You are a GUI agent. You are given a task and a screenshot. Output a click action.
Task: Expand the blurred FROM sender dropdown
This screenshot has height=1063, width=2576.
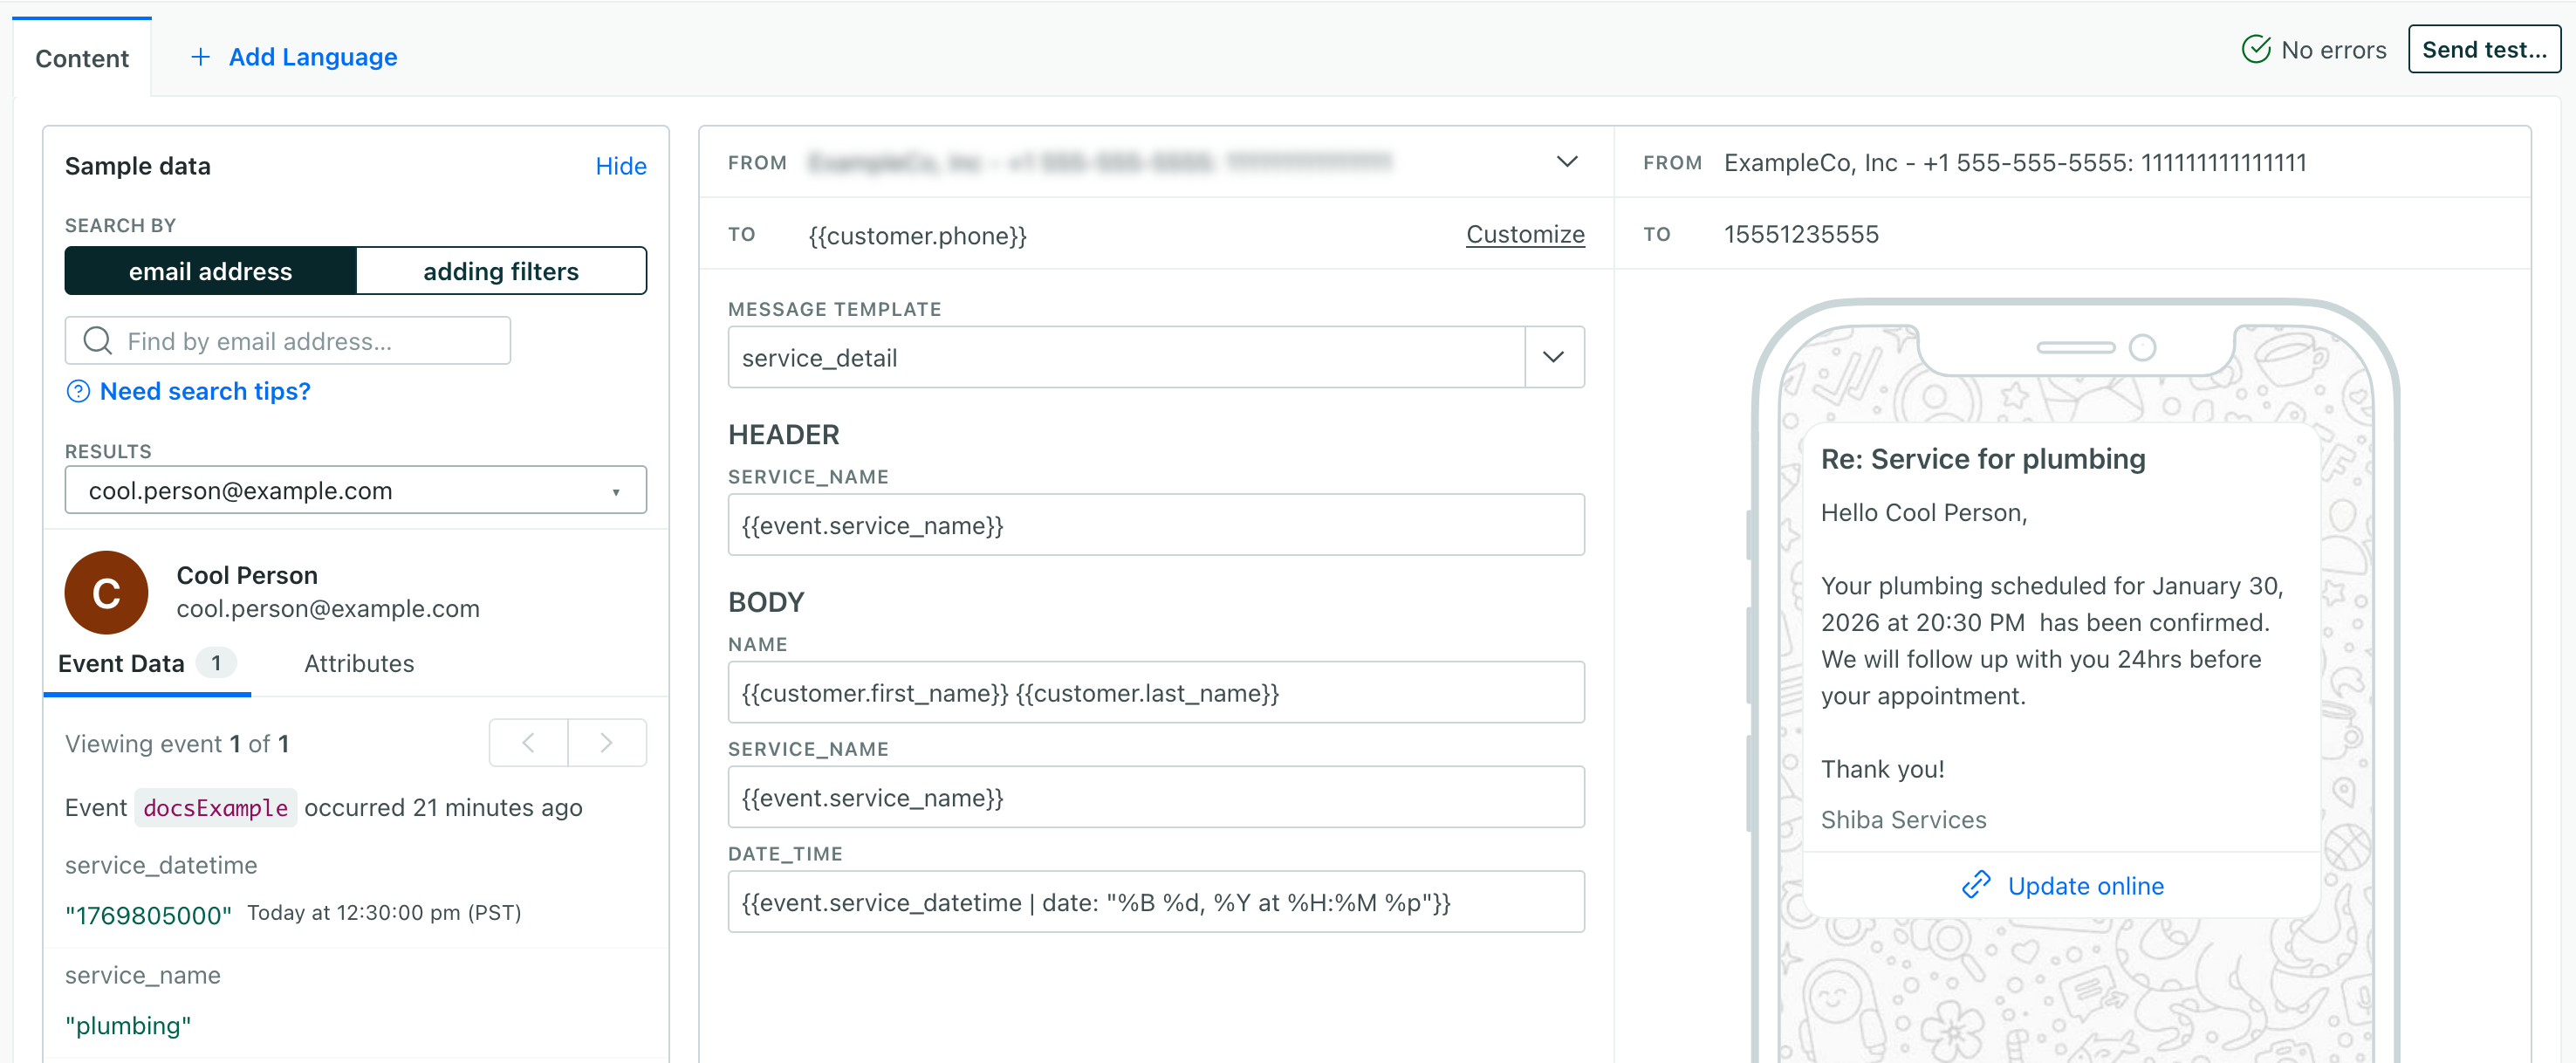pos(1567,161)
